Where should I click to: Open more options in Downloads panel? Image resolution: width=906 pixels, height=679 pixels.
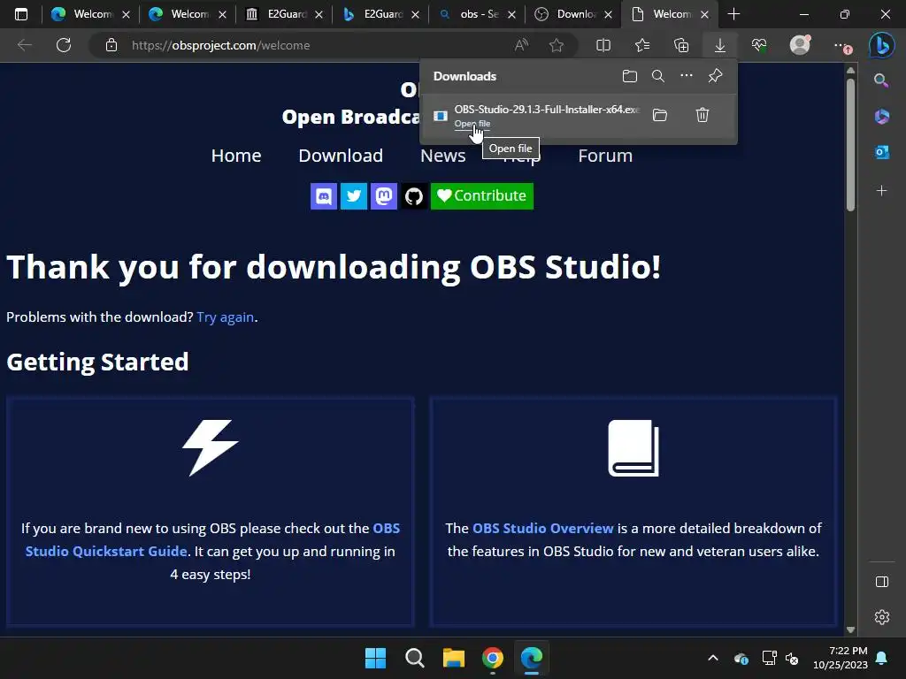pyautogui.click(x=687, y=76)
